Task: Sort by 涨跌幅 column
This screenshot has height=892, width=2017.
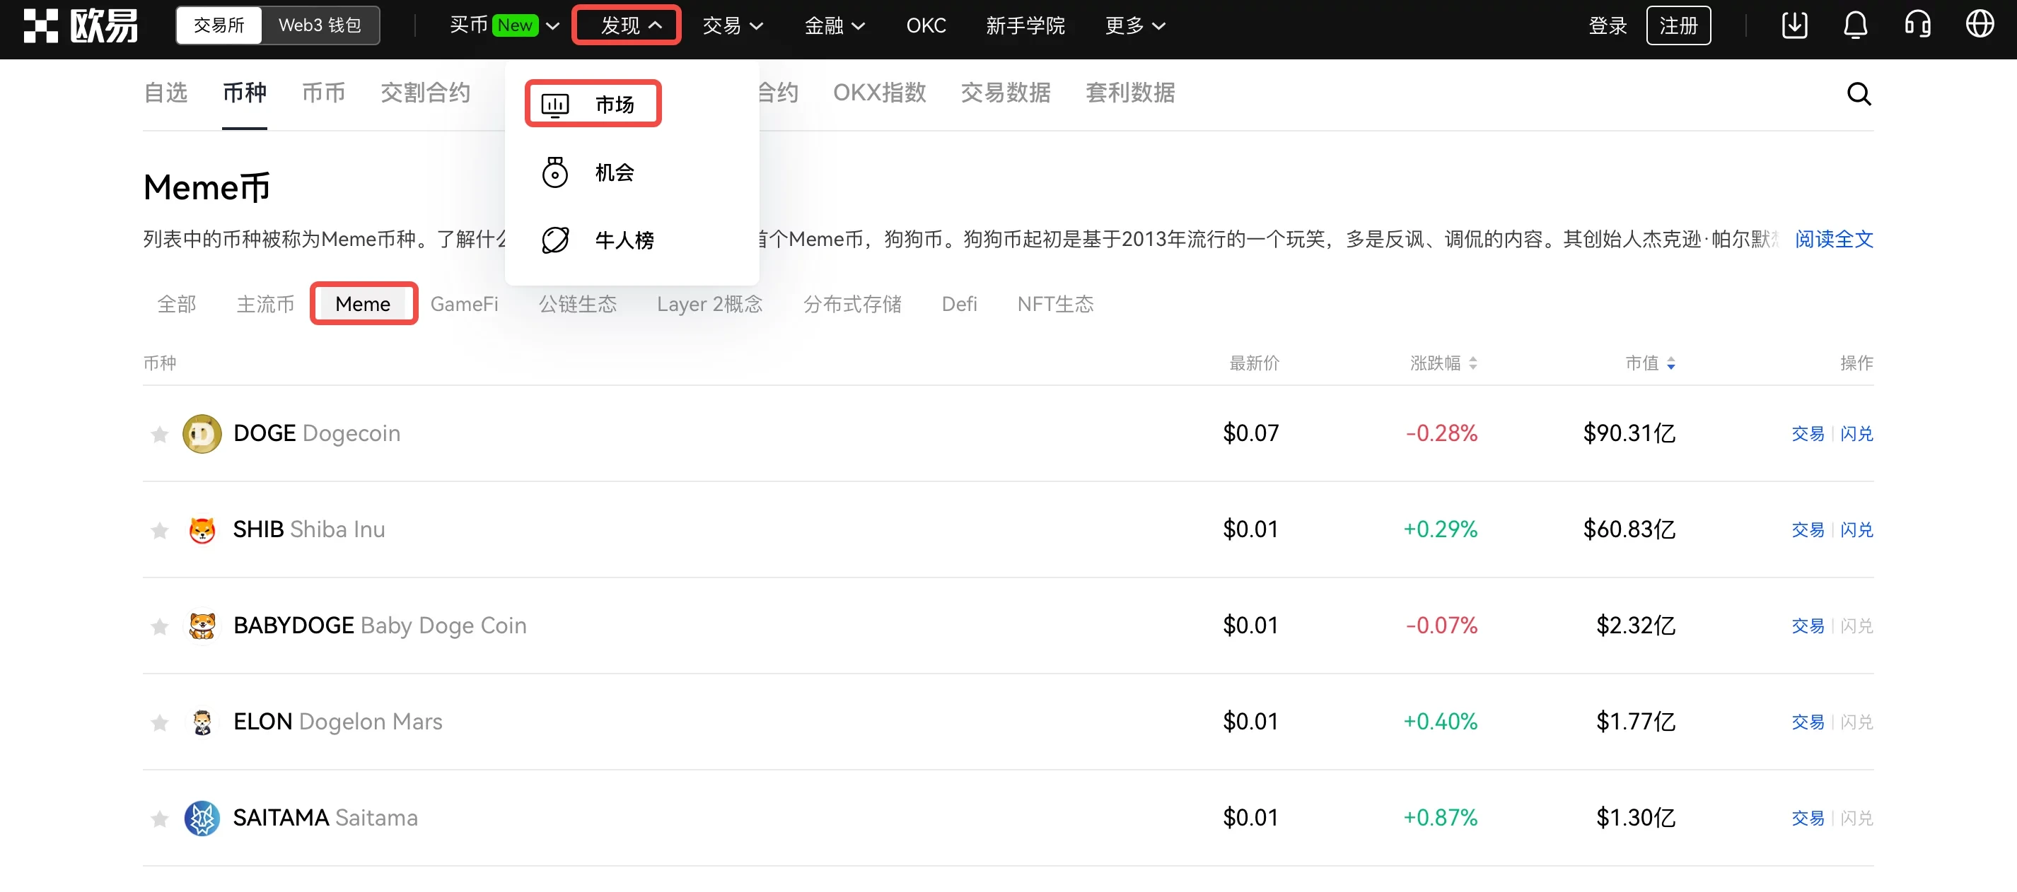Action: point(1443,363)
